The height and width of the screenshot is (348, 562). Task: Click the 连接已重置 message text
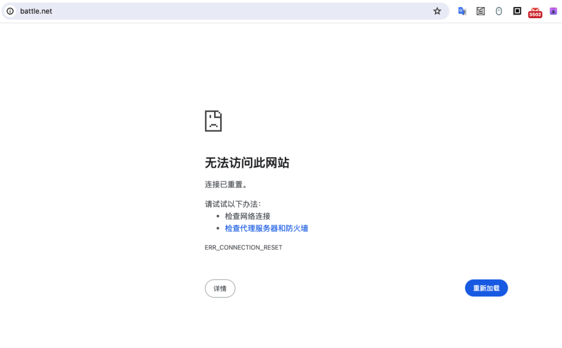226,185
